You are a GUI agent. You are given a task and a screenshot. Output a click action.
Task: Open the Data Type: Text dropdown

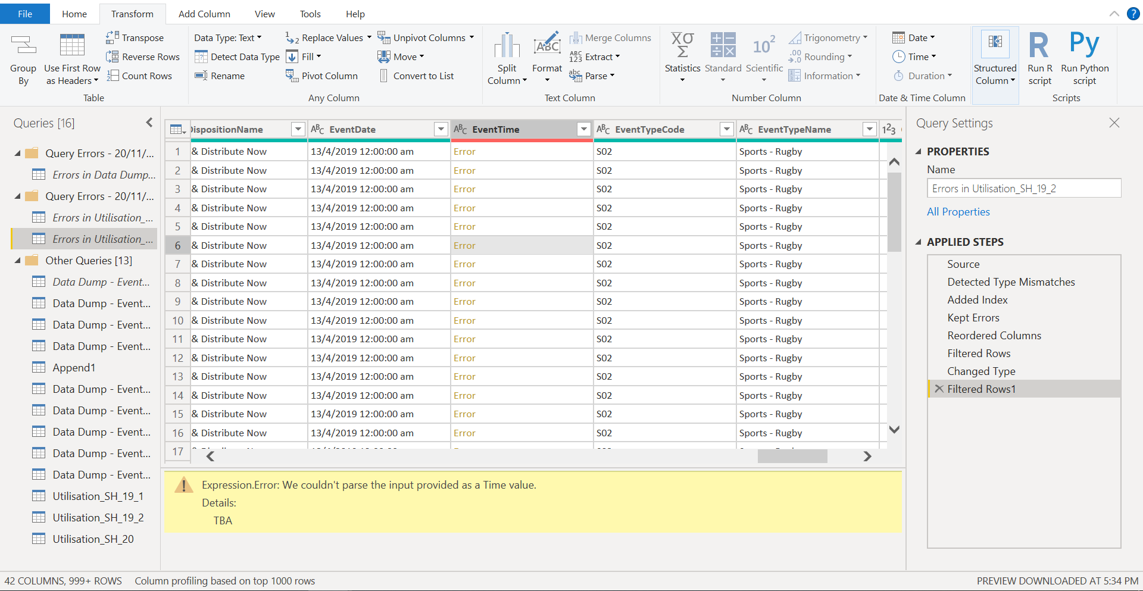point(228,37)
